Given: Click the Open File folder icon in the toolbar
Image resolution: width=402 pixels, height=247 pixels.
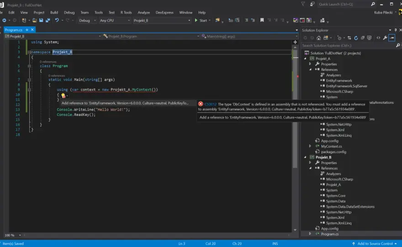Looking at the screenshot, I should (x=34, y=20).
